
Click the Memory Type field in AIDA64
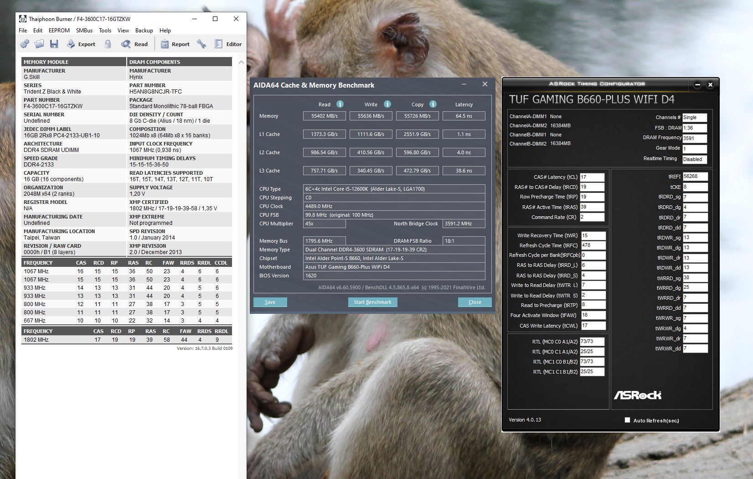(394, 250)
